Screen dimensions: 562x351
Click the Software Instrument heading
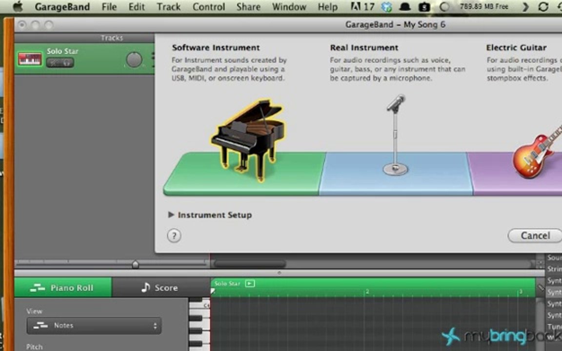tap(216, 48)
